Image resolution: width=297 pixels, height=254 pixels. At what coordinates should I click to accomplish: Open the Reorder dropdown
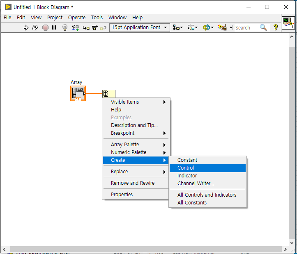pyautogui.click(x=208, y=27)
